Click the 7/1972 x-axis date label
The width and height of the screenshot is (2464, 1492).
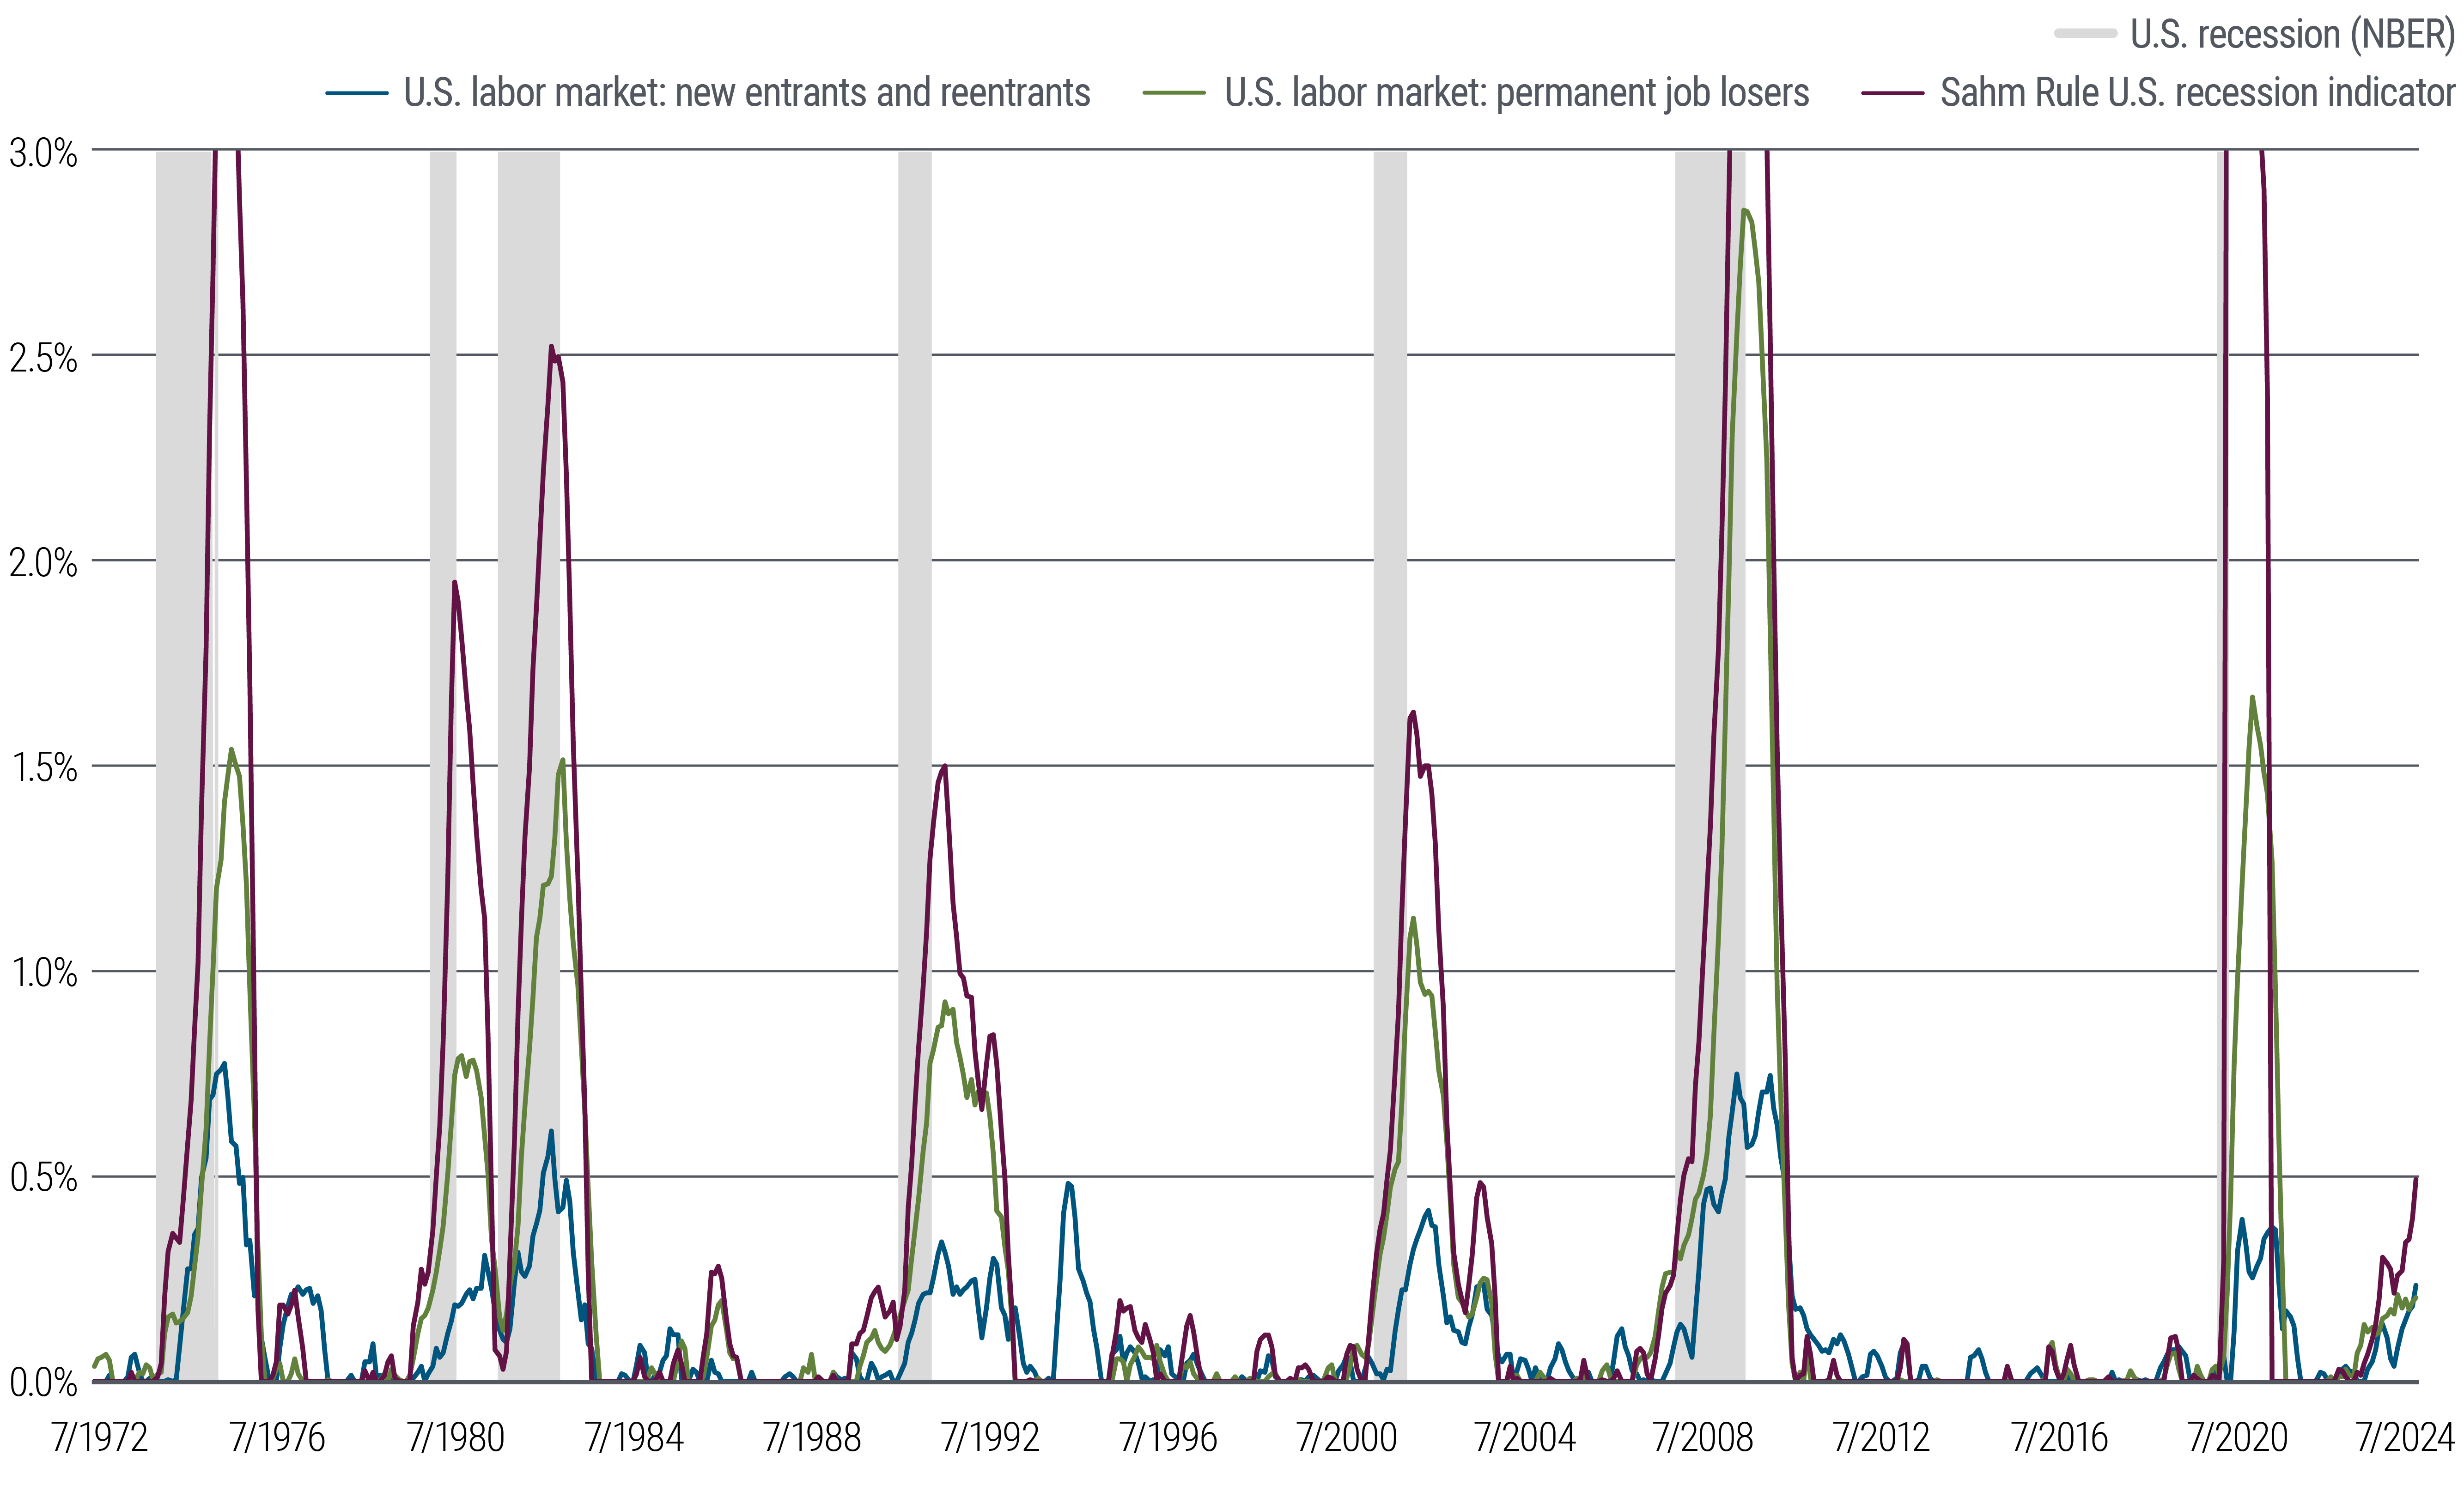[x=99, y=1438]
